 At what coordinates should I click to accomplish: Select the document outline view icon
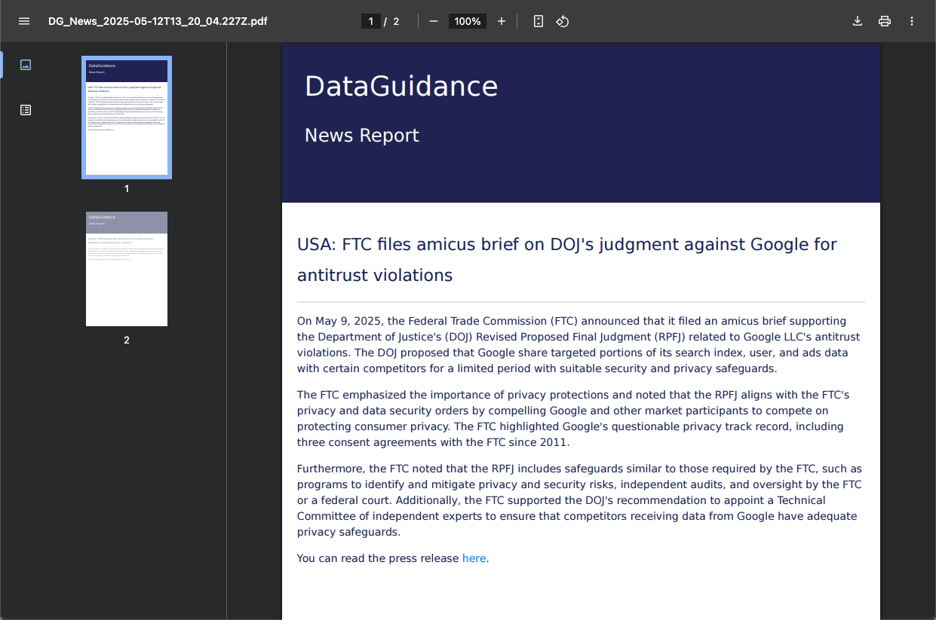tap(26, 110)
